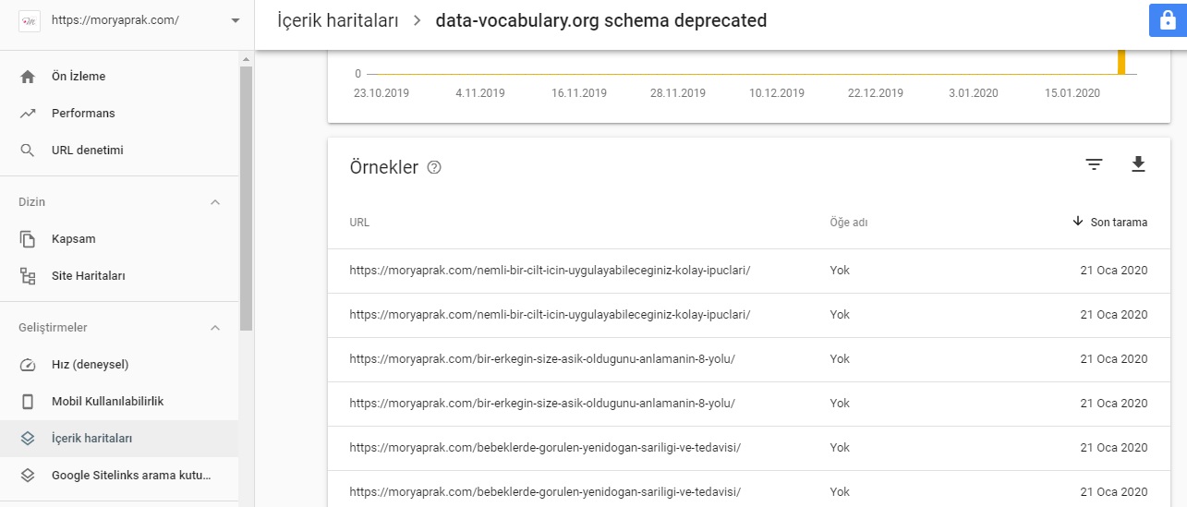The width and height of the screenshot is (1187, 507).
Task: Click the blue lock icon
Action: [x=1168, y=20]
